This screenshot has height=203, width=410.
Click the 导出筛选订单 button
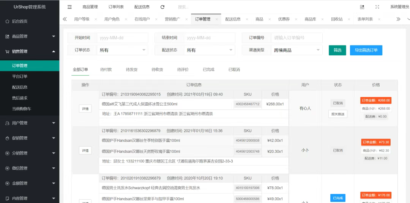(366, 50)
